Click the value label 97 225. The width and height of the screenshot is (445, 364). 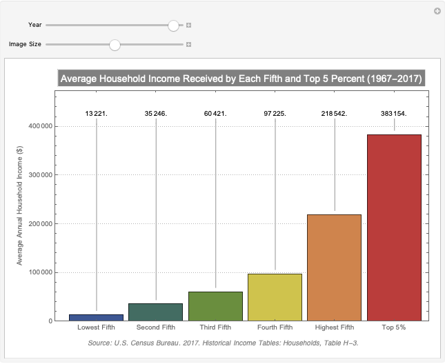click(x=275, y=114)
